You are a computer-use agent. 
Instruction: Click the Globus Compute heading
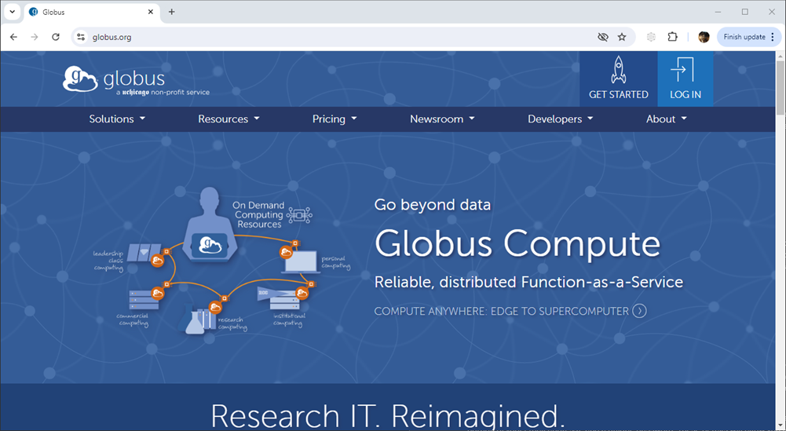[517, 243]
